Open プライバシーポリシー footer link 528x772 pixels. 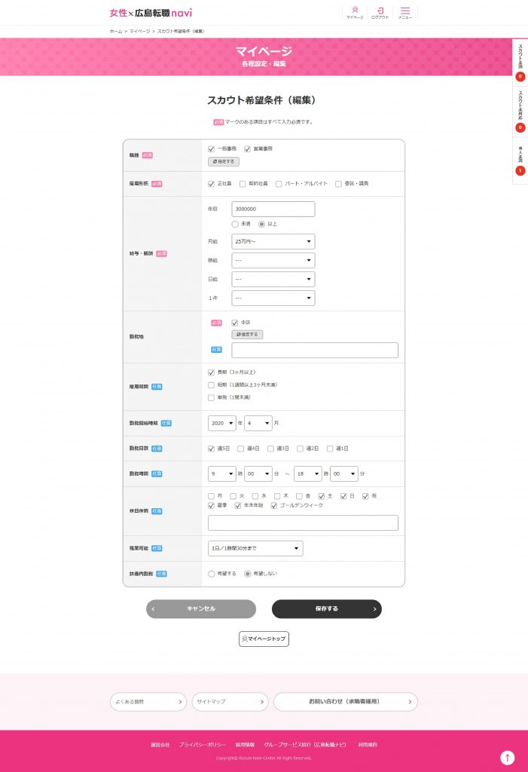coord(203,745)
